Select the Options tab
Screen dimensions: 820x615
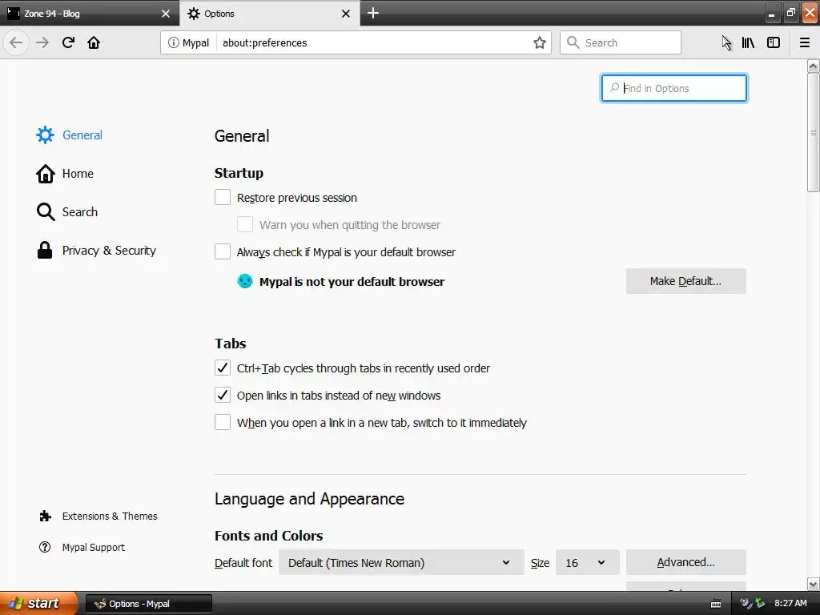pos(262,14)
